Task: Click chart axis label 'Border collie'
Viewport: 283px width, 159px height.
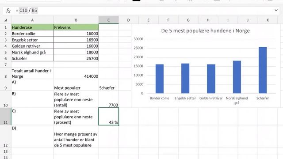Action: pos(159,98)
